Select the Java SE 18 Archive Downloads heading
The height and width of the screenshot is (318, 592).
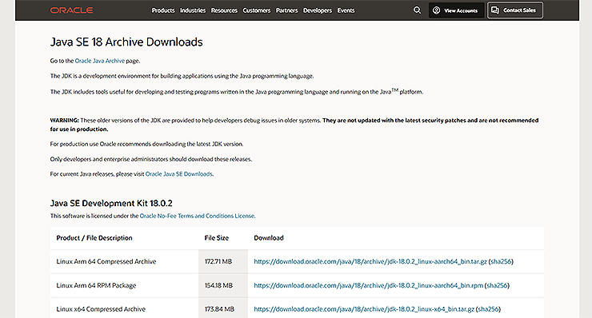pos(126,42)
